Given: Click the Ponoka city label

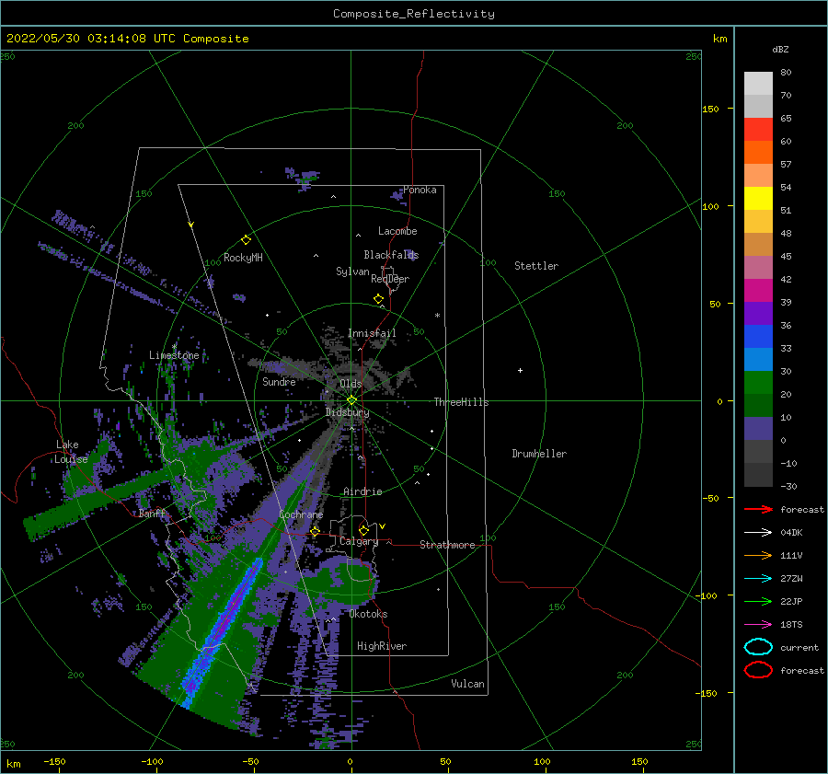Looking at the screenshot, I should tap(420, 190).
